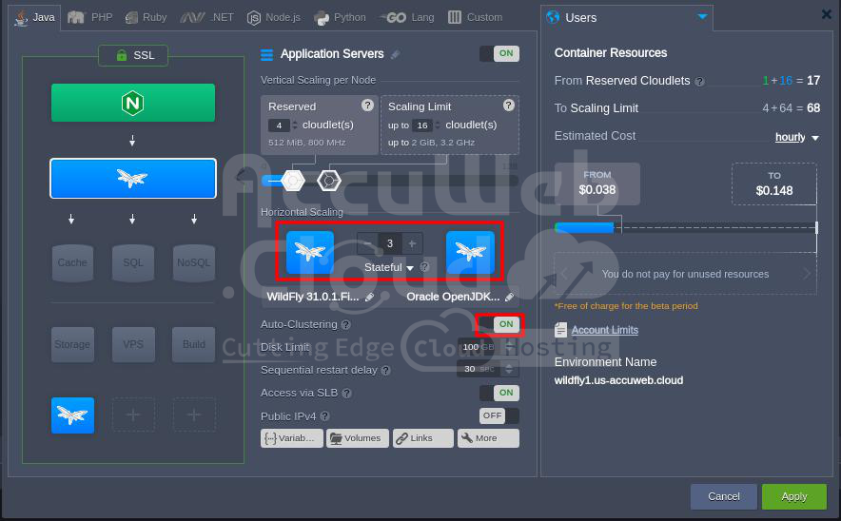
Task: Switch to the Java tab
Action: point(35,17)
